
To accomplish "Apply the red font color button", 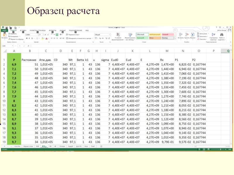I will pos(47,38).
